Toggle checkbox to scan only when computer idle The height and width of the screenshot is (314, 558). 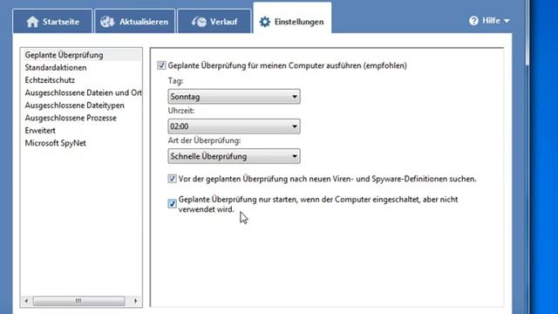173,203
